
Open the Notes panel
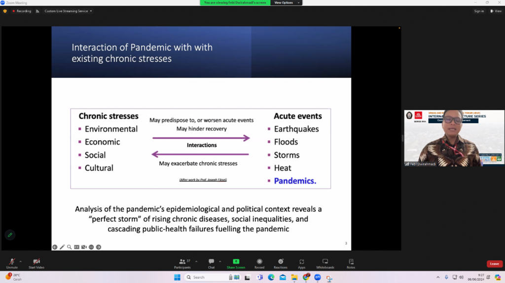pos(351,262)
